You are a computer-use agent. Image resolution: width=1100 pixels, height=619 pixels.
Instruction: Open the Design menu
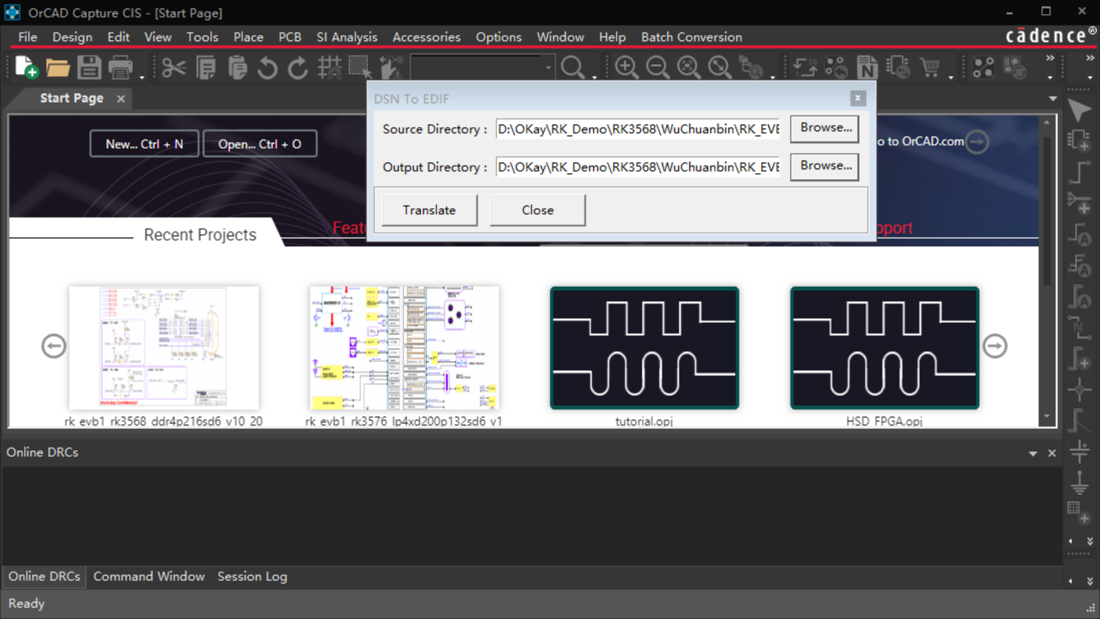coord(72,37)
